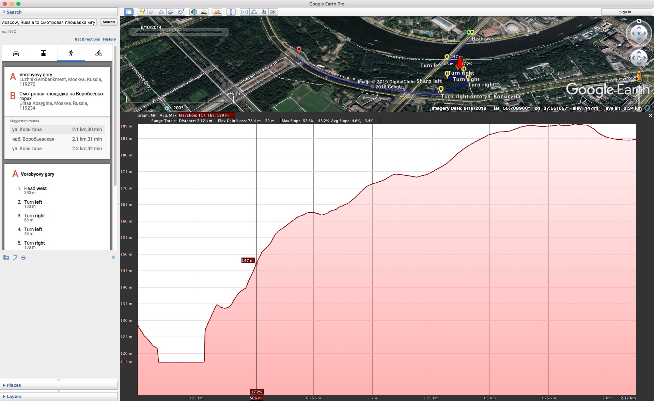Image resolution: width=654 pixels, height=401 pixels.
Task: Select the Add Polygon tool
Action: pyautogui.click(x=152, y=12)
